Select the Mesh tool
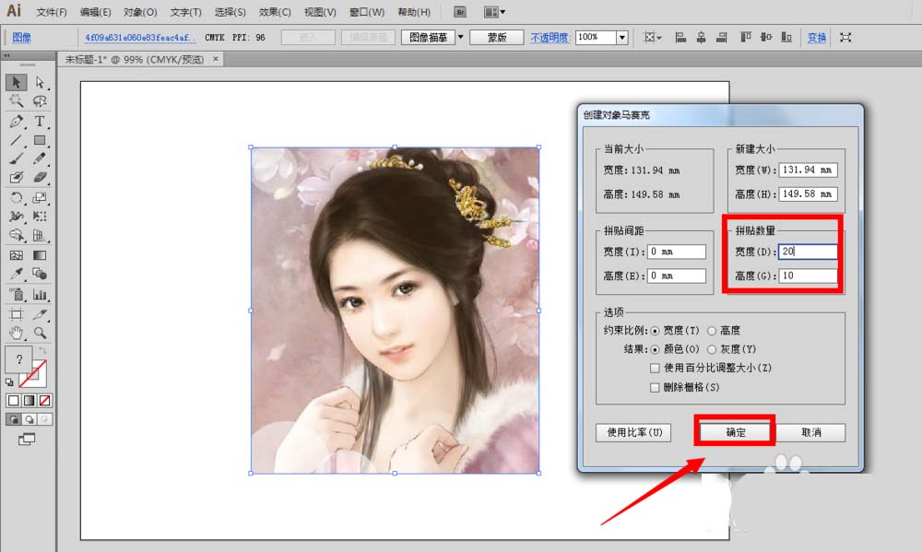The width and height of the screenshot is (922, 552). (17, 255)
